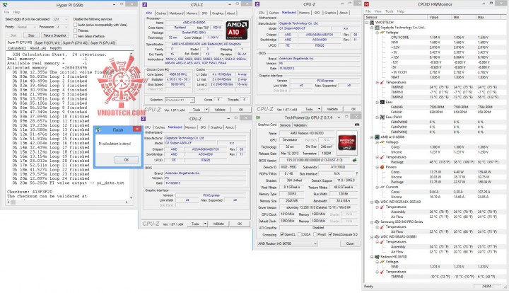The height and width of the screenshot is (293, 509).
Task: Collapse the VMODTECH root node in HWMonitor
Action: 367,23
